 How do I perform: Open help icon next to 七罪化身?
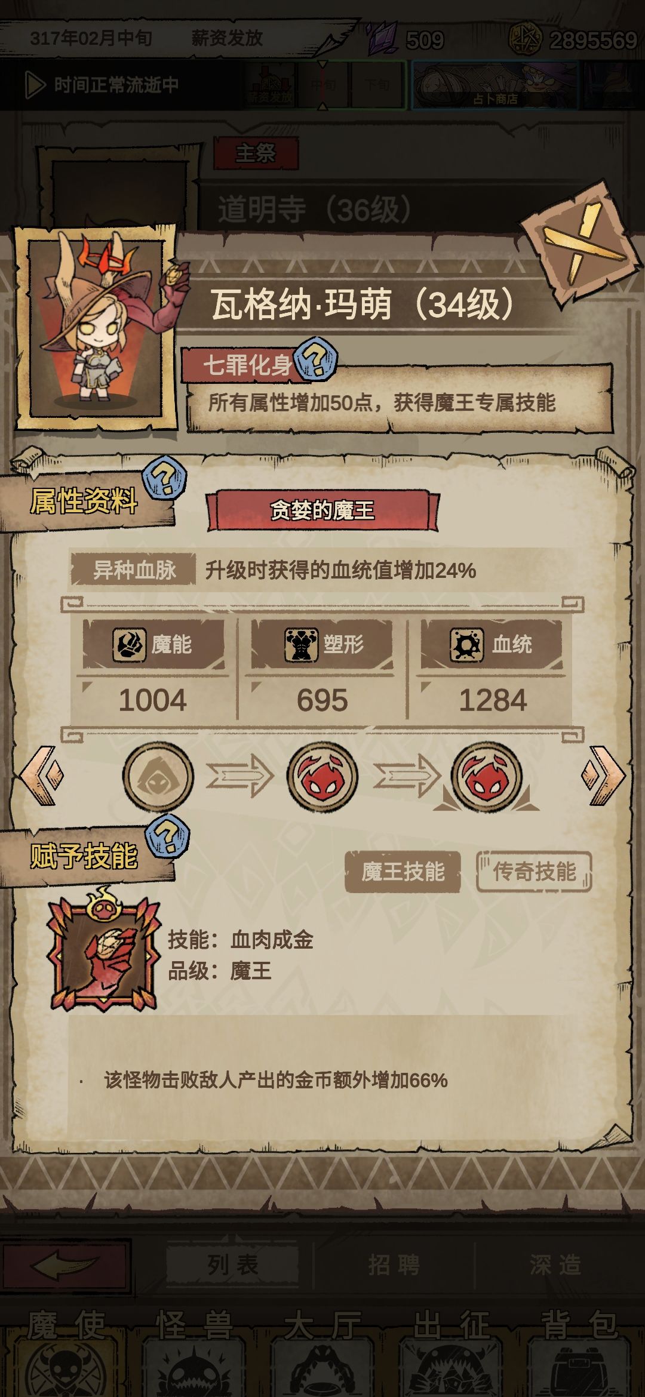click(317, 358)
